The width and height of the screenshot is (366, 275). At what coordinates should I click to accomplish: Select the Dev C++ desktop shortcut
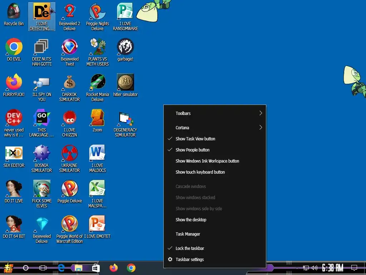14,123
